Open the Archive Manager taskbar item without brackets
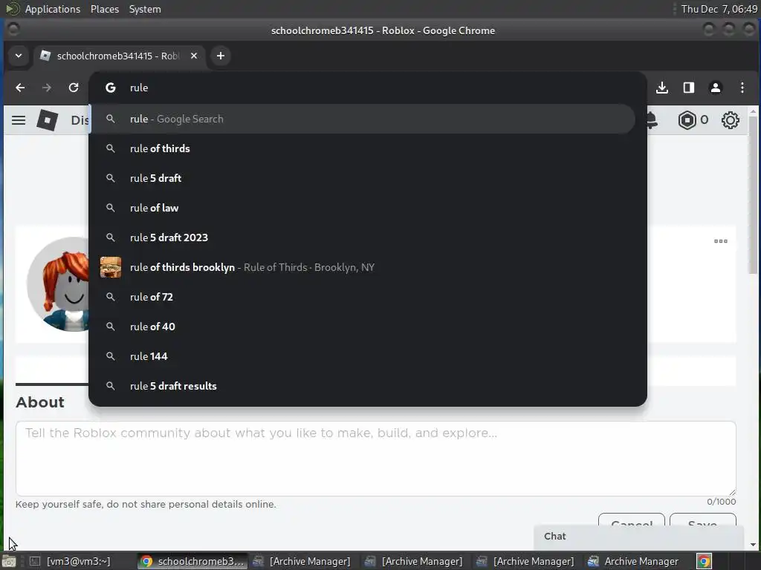Image resolution: width=761 pixels, height=570 pixels. click(633, 561)
